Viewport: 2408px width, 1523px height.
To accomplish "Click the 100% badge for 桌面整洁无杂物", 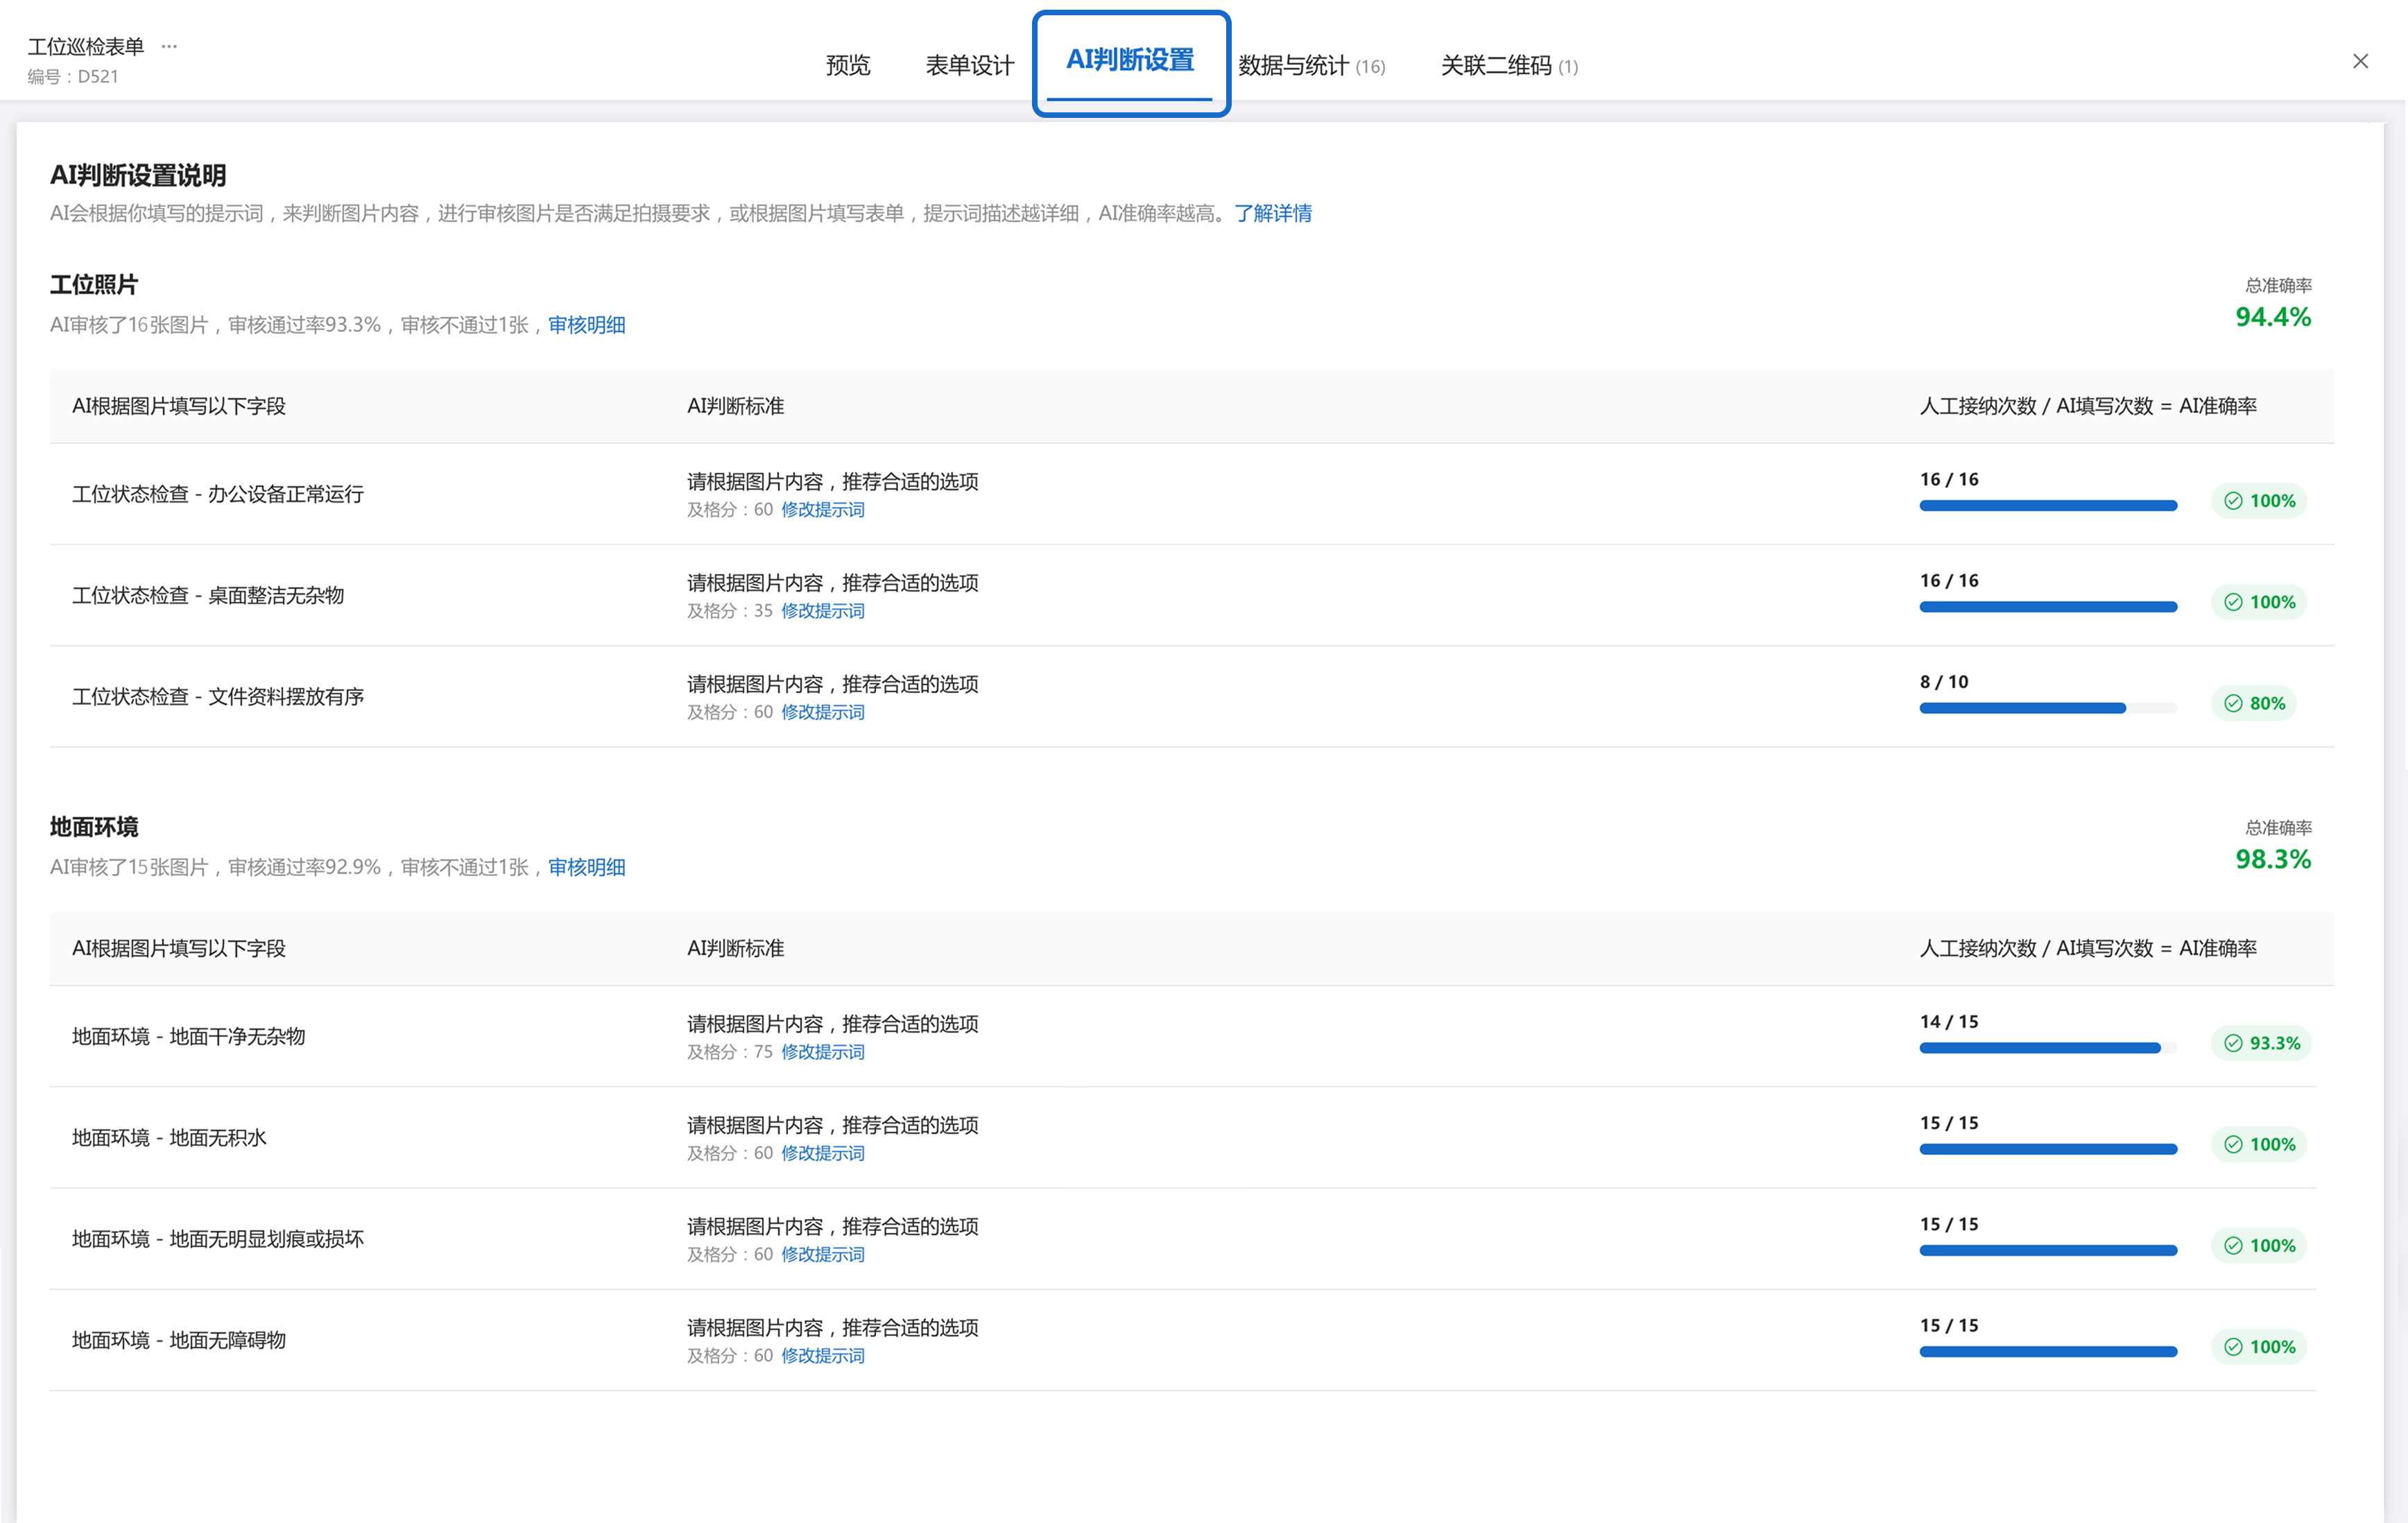I will [2259, 602].
